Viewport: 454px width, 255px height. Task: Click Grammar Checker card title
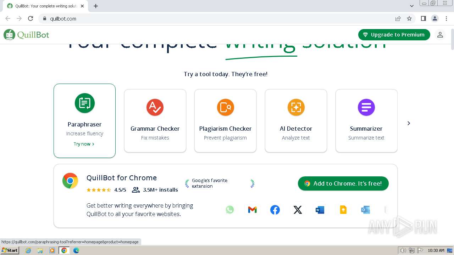click(x=155, y=129)
